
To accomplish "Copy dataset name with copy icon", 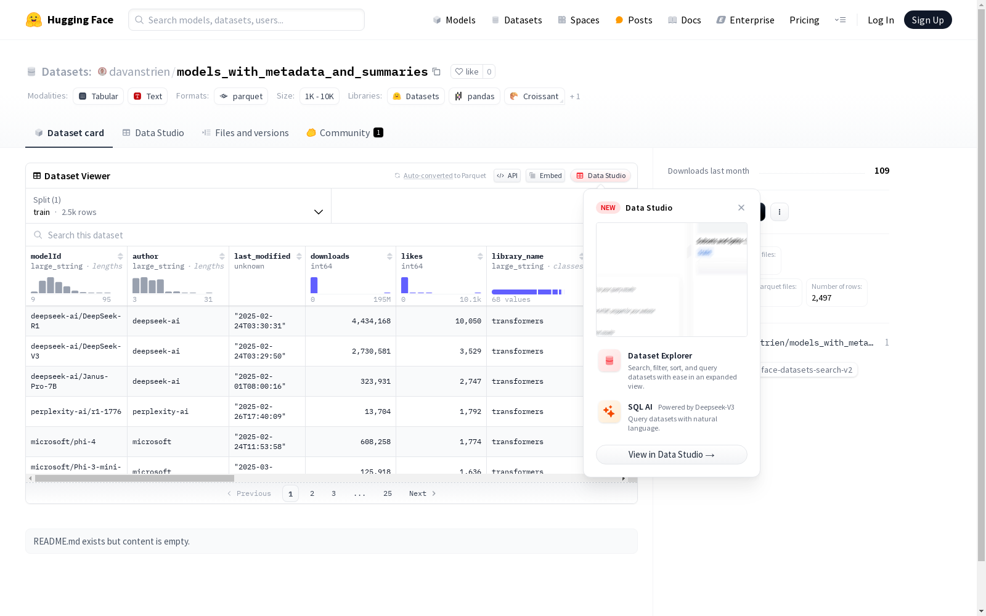I will 436,71.
